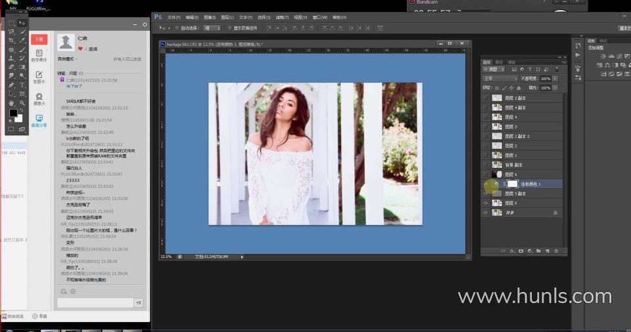Show the 图层 4 副本 layer
Image resolution: width=631 pixels, height=332 pixels.
(485, 108)
